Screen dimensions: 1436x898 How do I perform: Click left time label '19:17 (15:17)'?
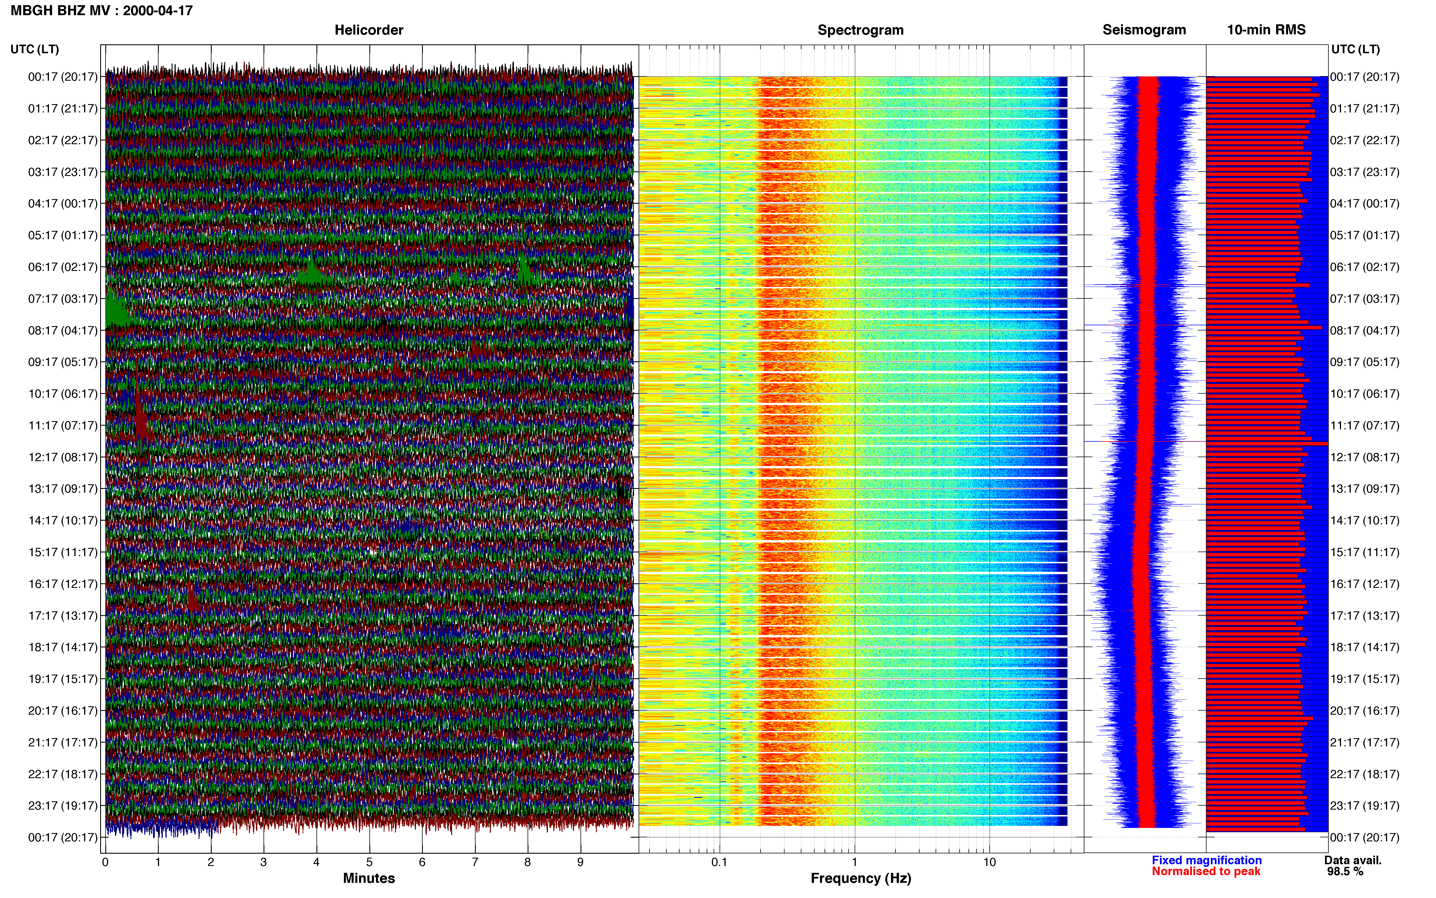(63, 679)
